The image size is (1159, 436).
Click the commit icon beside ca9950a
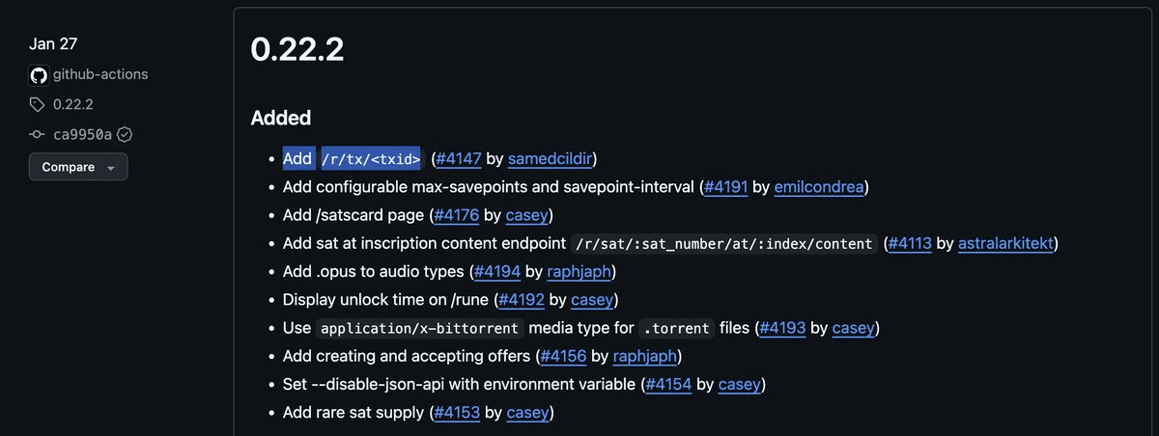coord(38,134)
